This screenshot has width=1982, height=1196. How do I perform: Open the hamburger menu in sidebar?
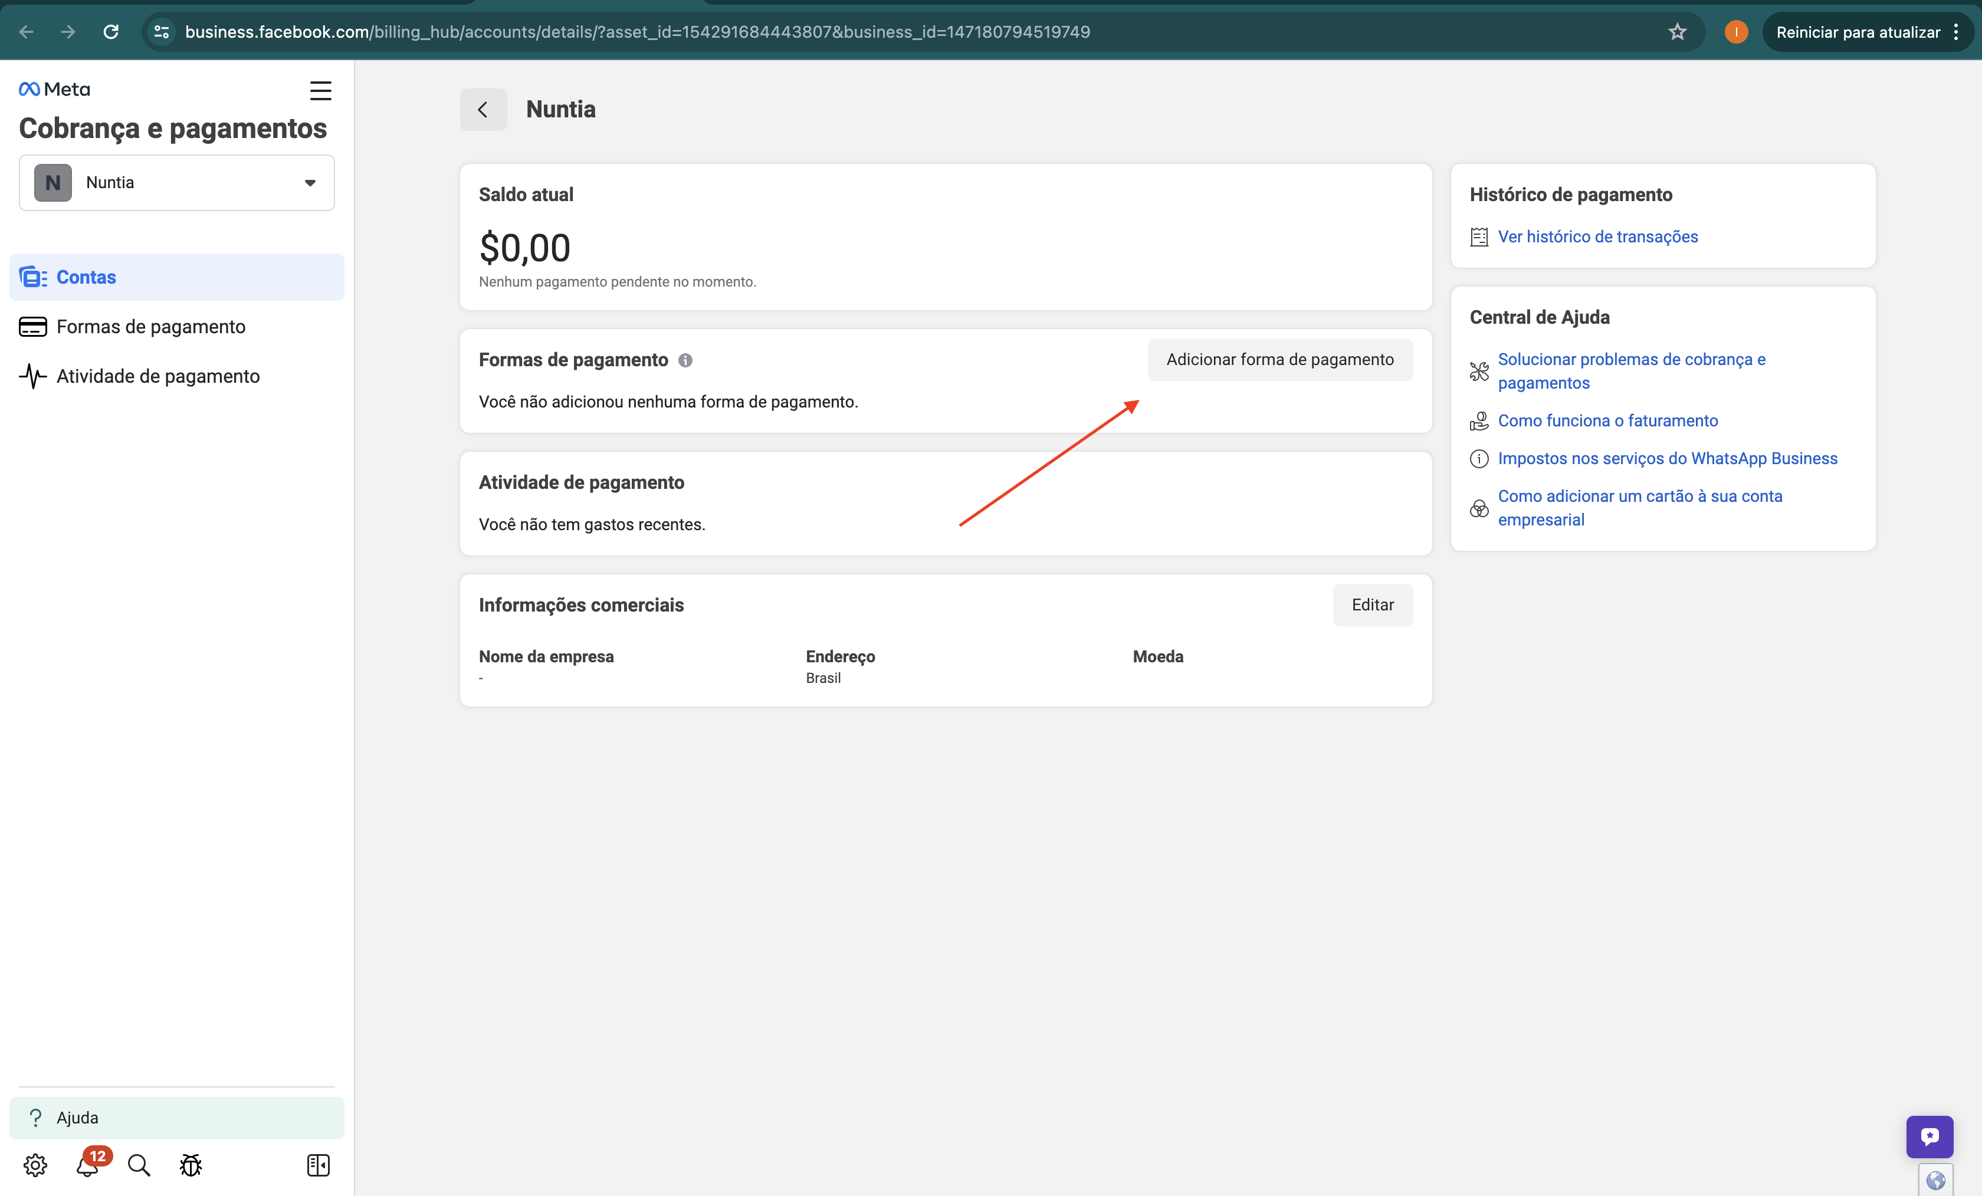coord(320,90)
